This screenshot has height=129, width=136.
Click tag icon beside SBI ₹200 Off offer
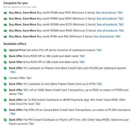(x=5, y=56)
